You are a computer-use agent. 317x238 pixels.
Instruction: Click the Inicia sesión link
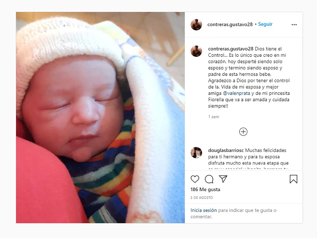(x=204, y=210)
